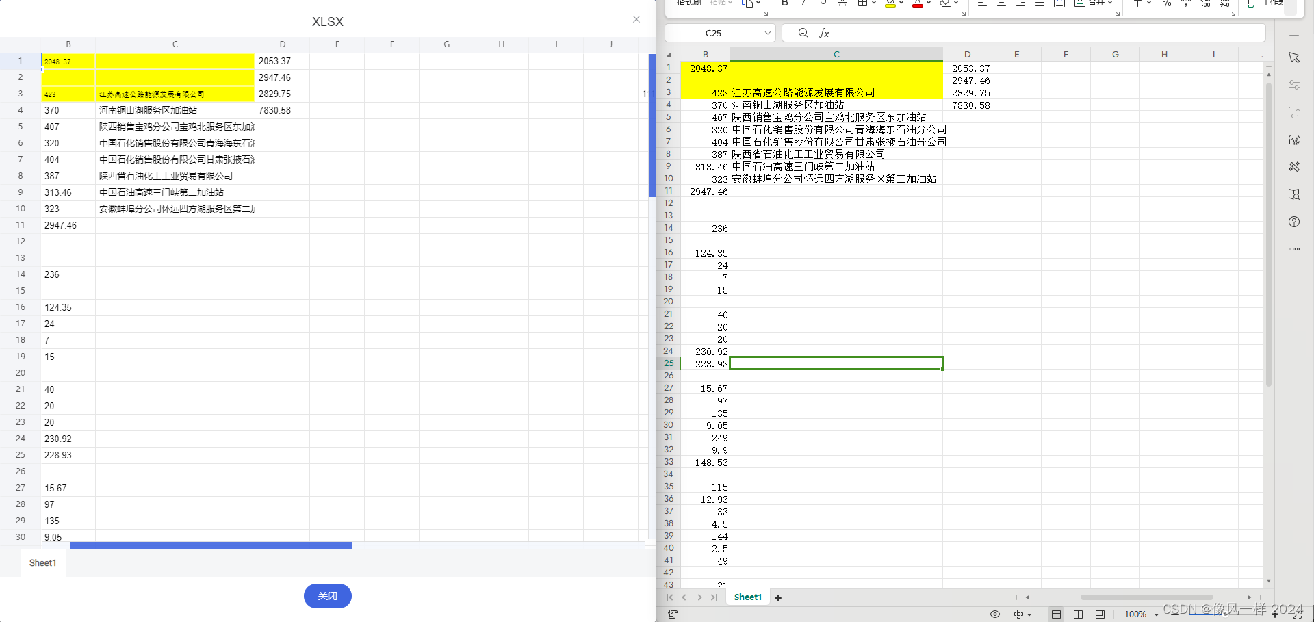Open the font color dropdown arrow

point(929,3)
